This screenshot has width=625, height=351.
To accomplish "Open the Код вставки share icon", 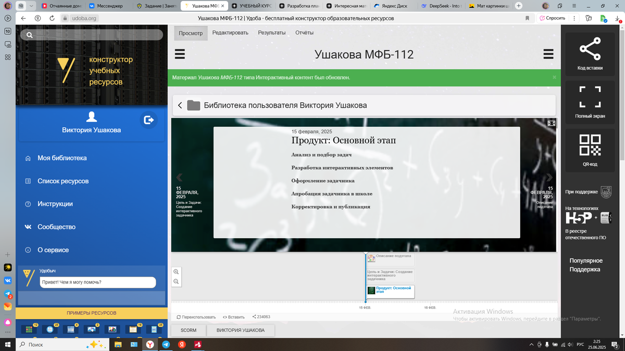I will [590, 49].
